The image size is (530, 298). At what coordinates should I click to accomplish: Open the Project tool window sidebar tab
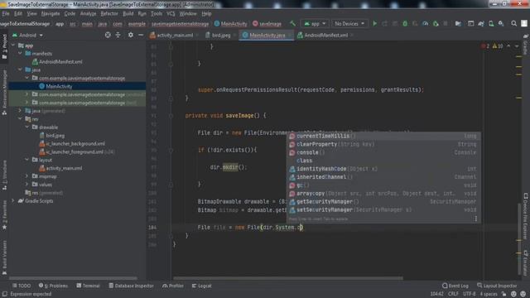pyautogui.click(x=4, y=46)
